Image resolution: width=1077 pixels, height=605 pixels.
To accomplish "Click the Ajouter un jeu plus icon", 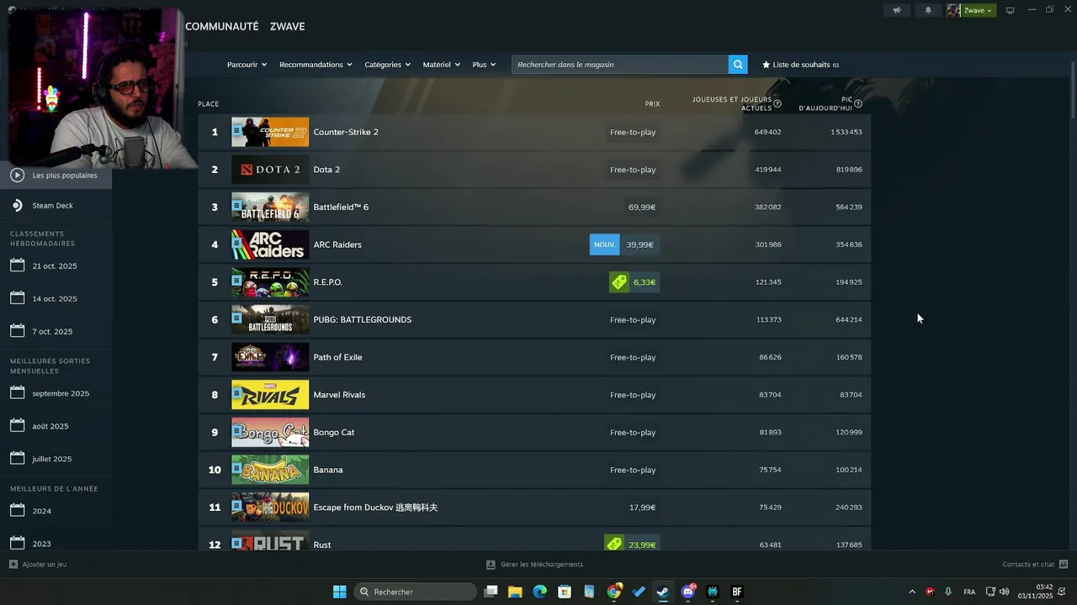I will (x=13, y=564).
